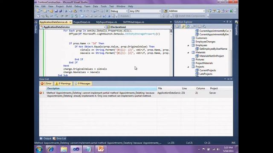Switch to SMTPMailHelper.vb tab

click(134, 22)
